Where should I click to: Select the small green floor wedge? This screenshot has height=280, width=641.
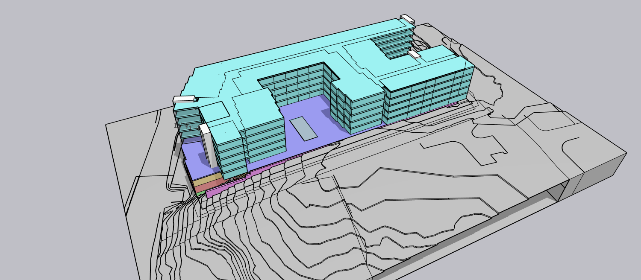click(200, 193)
